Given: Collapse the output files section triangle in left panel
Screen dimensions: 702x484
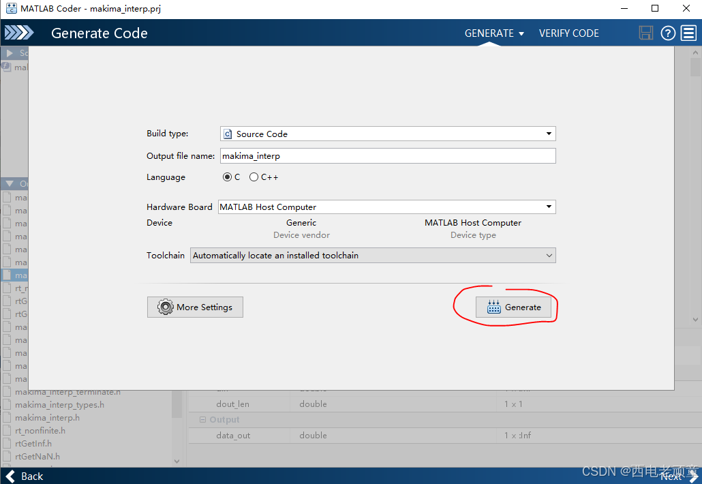Looking at the screenshot, I should click(x=10, y=183).
